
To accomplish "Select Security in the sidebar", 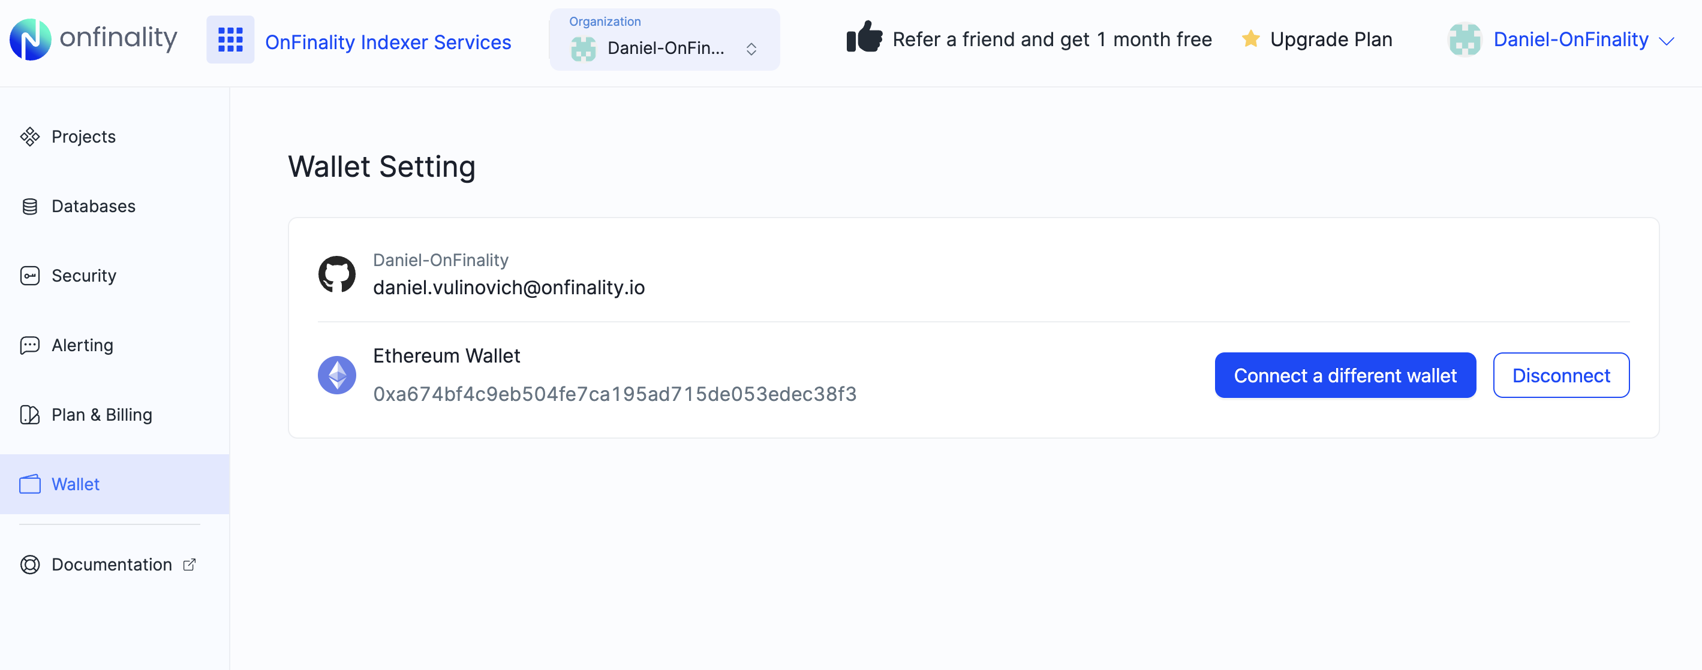I will click(83, 276).
